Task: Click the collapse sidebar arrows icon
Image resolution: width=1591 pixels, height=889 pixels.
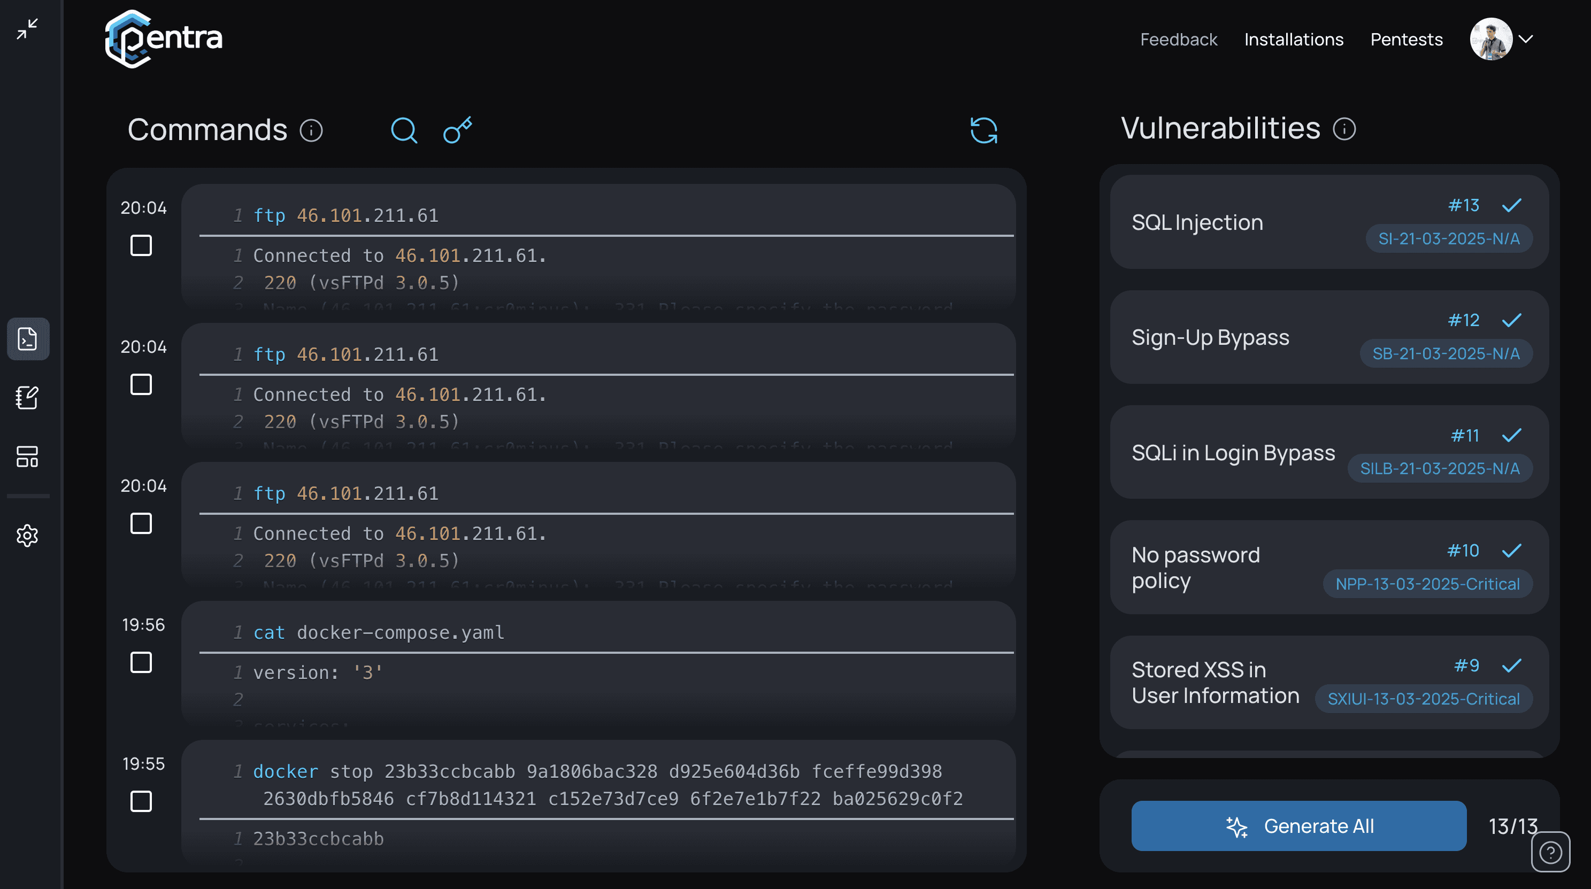Action: coord(27,28)
